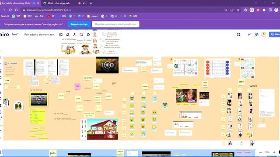280x157 pixels.
Task: Click the celebration reactions icon in Miro
Action: point(256,34)
